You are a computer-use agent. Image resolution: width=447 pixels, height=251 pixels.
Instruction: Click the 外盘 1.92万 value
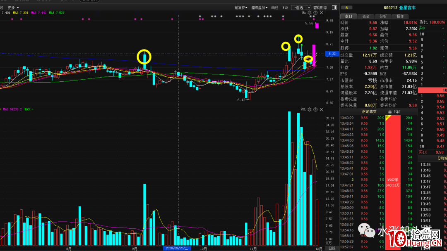tap(370, 68)
